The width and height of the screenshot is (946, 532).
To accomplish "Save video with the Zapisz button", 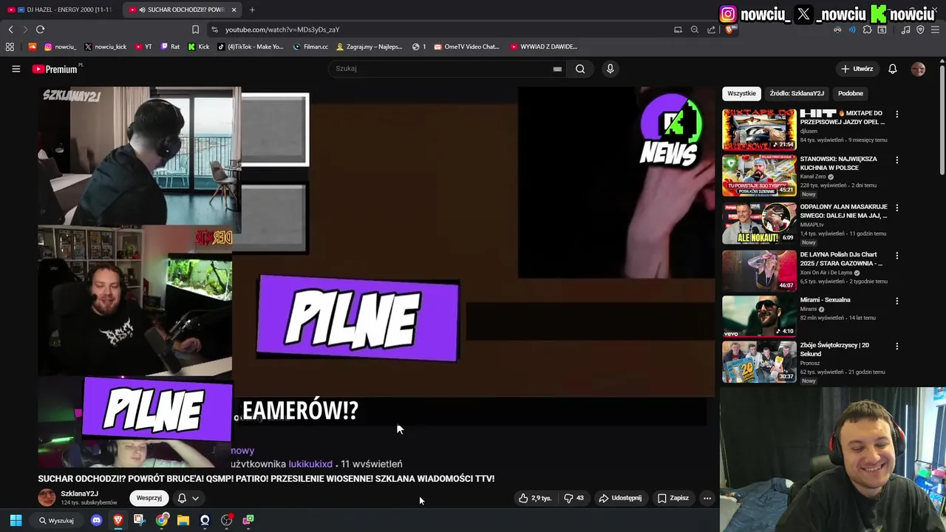I will pyautogui.click(x=673, y=498).
